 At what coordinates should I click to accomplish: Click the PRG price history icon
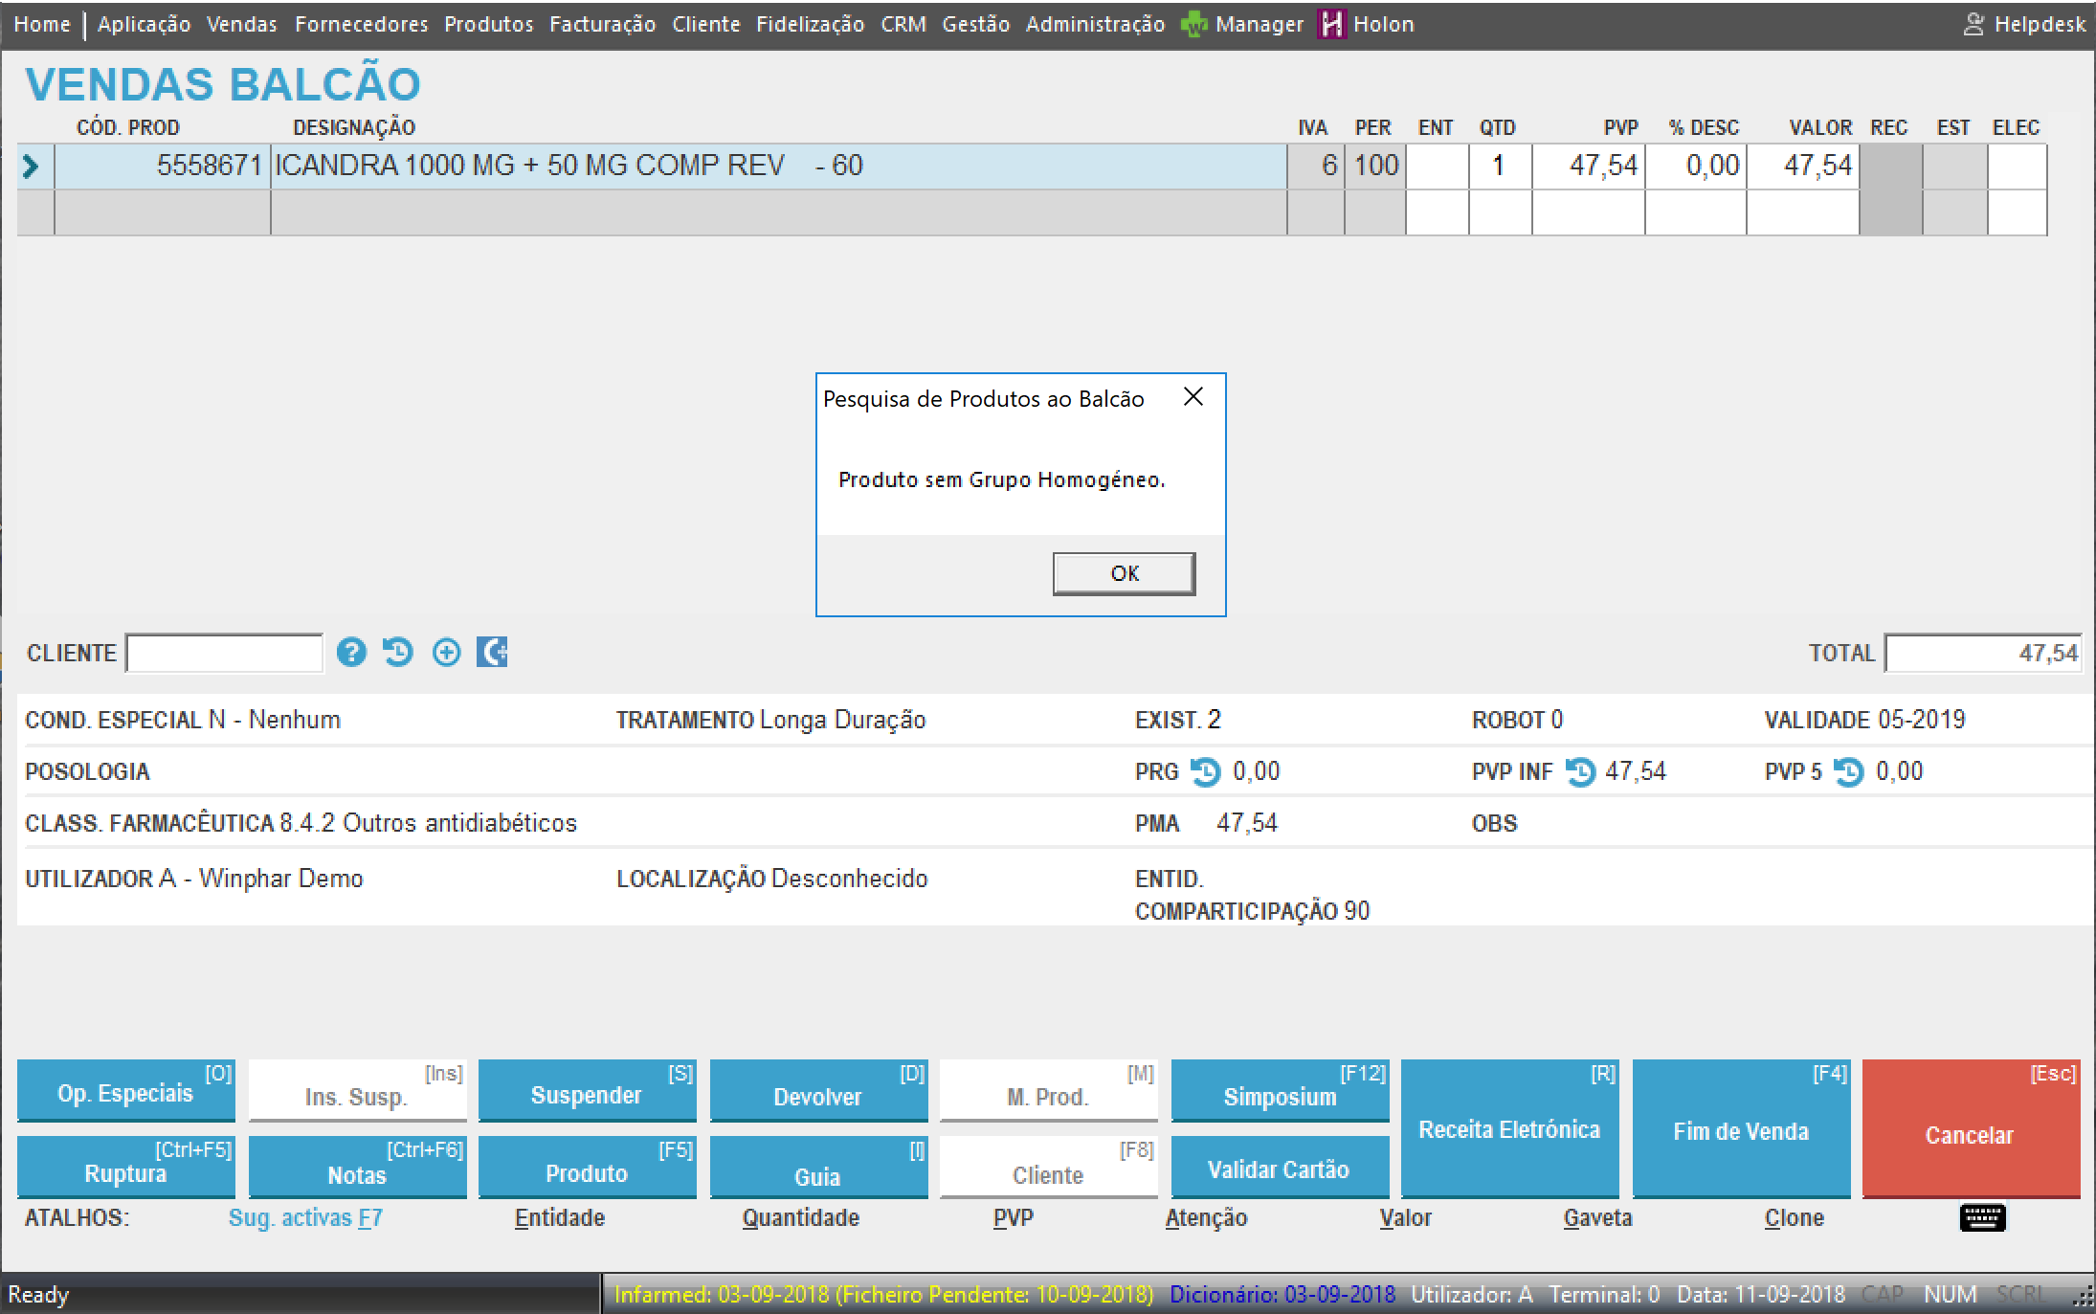coord(1205,771)
